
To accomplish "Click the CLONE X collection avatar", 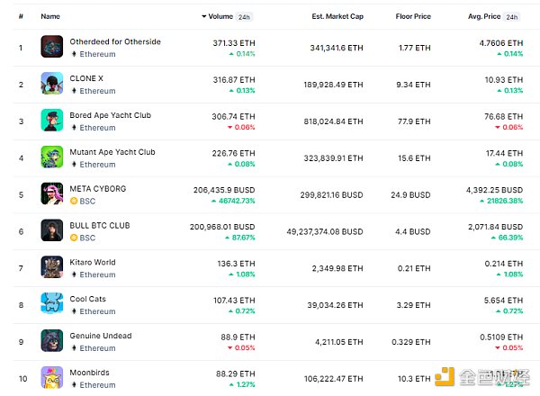I will pyautogui.click(x=51, y=84).
